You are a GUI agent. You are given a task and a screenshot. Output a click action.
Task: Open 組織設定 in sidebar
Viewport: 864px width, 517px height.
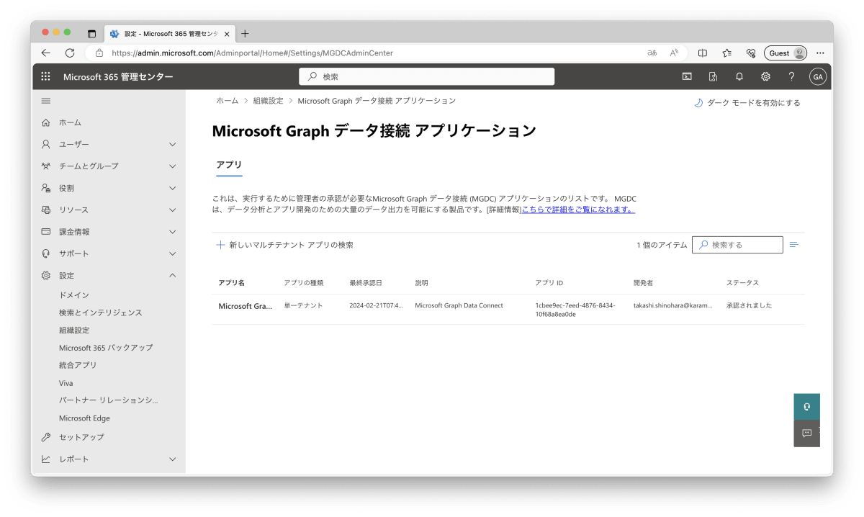[x=74, y=330]
